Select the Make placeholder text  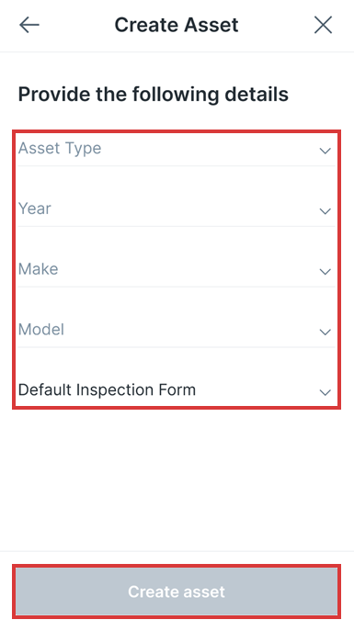pos(39,269)
